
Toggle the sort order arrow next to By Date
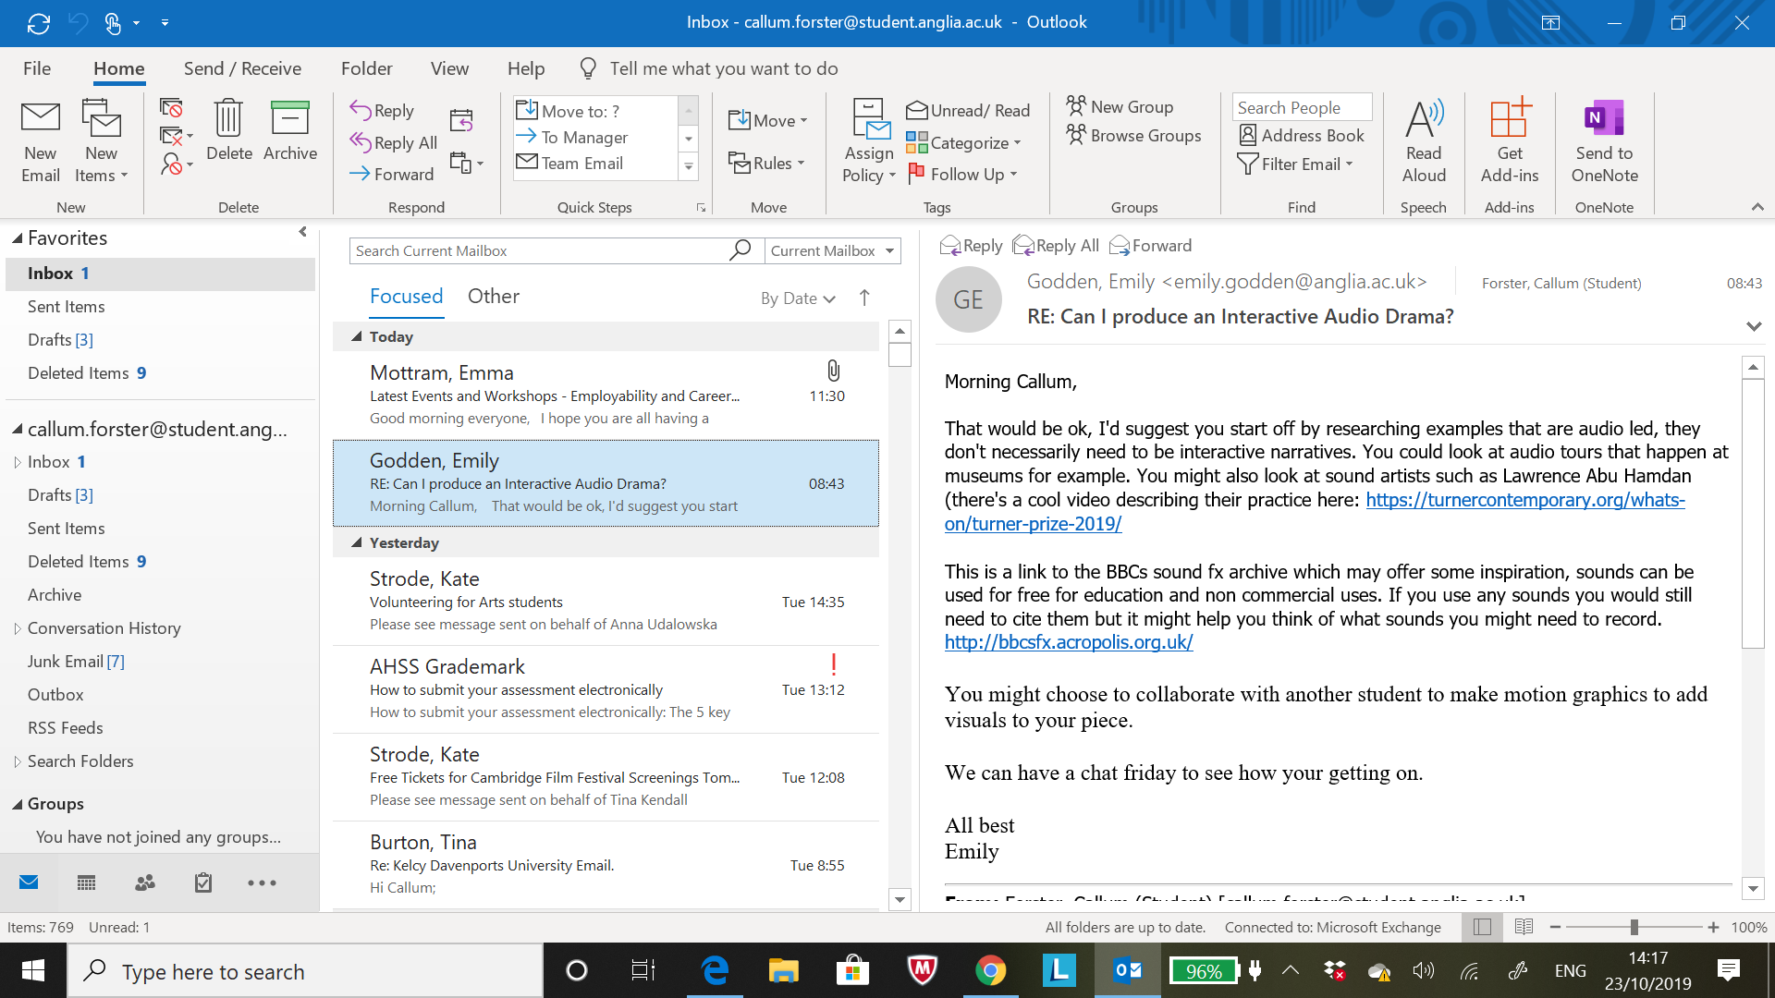pyautogui.click(x=864, y=298)
